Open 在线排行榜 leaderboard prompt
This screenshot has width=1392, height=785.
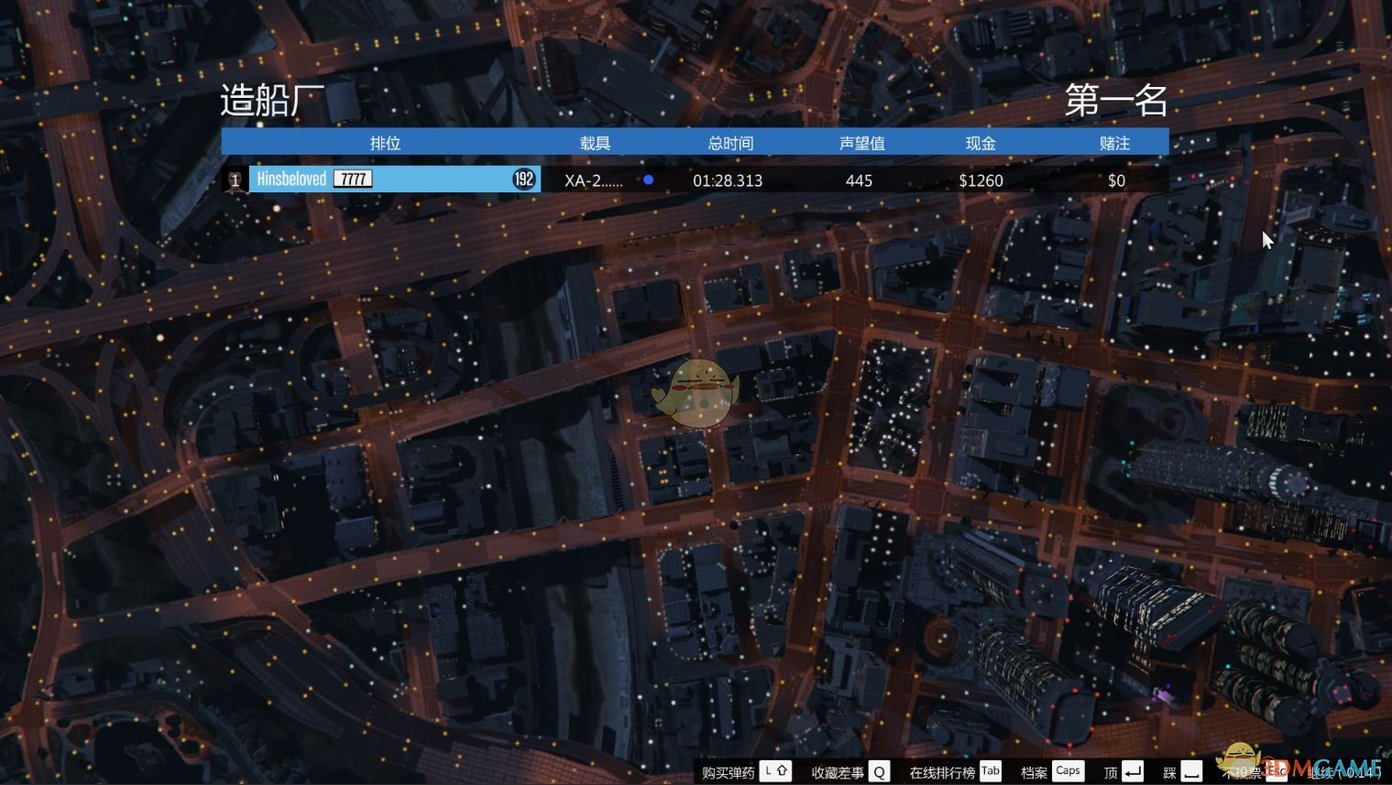(x=942, y=772)
